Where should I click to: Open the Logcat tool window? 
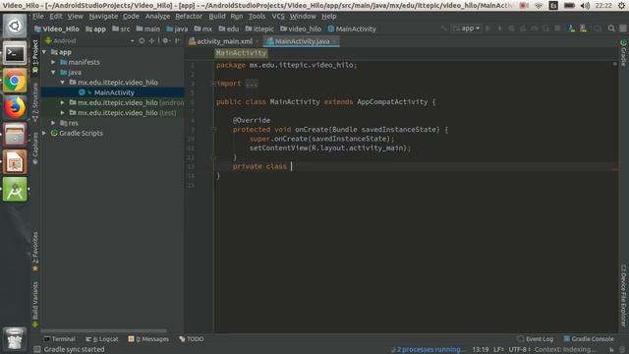pyautogui.click(x=102, y=339)
